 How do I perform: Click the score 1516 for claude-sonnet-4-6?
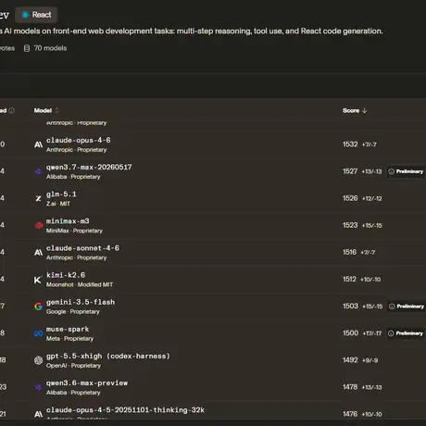[x=349, y=252]
